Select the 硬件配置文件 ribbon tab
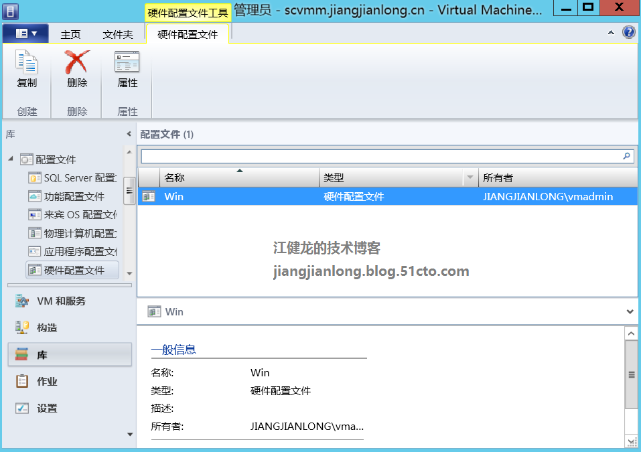This screenshot has width=641, height=452. click(x=188, y=35)
